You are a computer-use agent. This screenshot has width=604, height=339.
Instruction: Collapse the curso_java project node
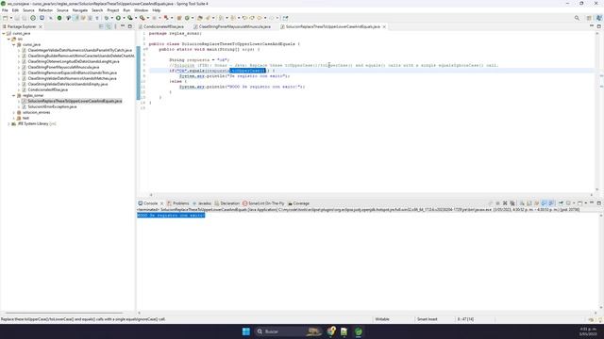tap(4, 34)
